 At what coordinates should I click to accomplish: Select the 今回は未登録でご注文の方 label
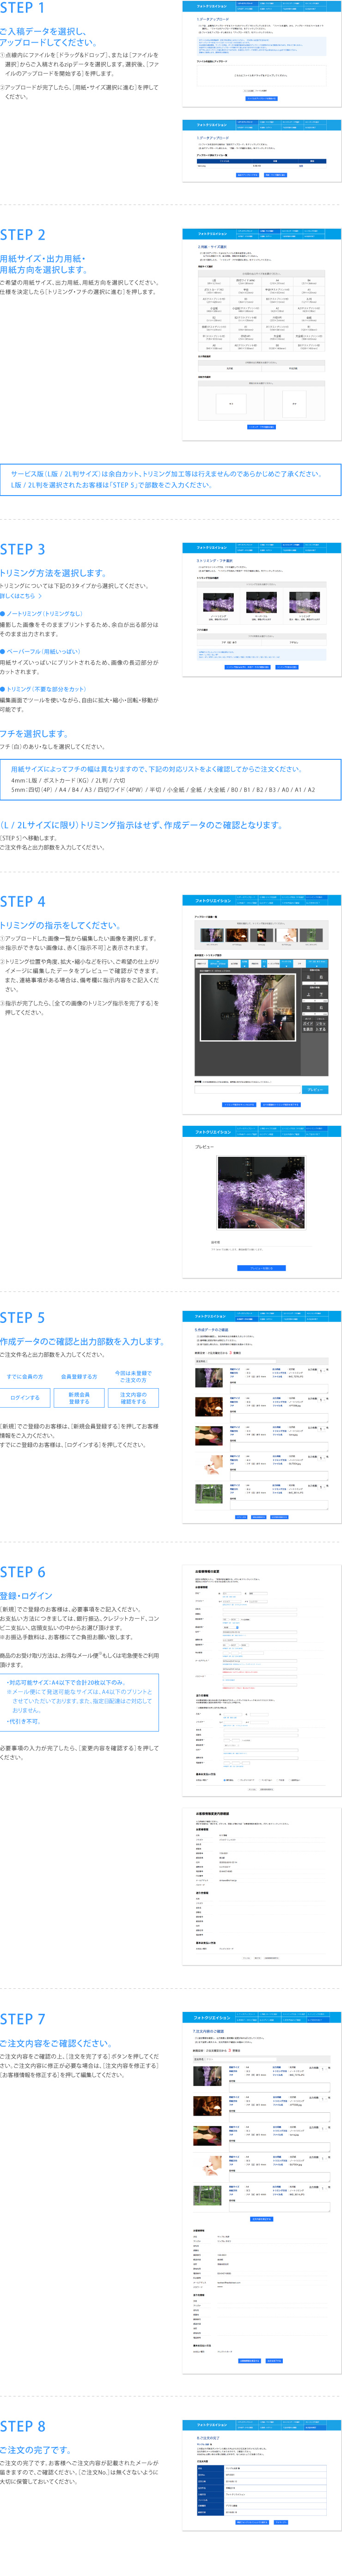point(133,1377)
